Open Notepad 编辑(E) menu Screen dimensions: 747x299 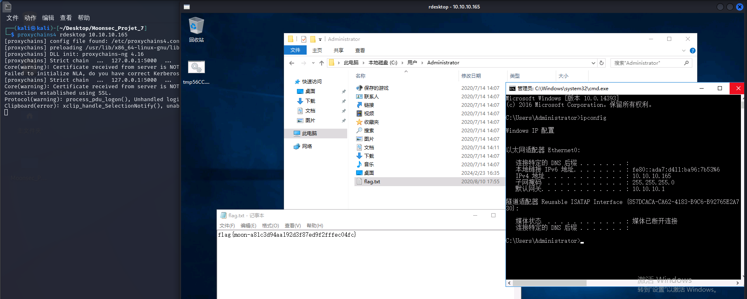[x=248, y=226]
